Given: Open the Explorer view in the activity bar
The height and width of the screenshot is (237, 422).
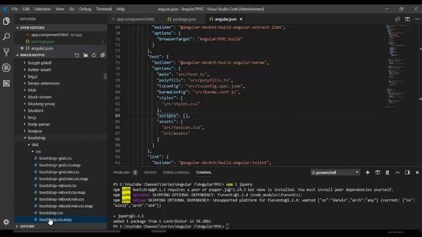Looking at the screenshot, I should [6, 21].
